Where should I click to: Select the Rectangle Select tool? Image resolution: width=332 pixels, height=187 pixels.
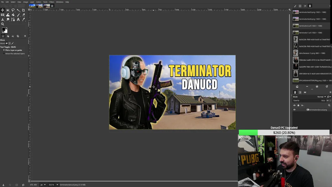[x=8, y=10]
